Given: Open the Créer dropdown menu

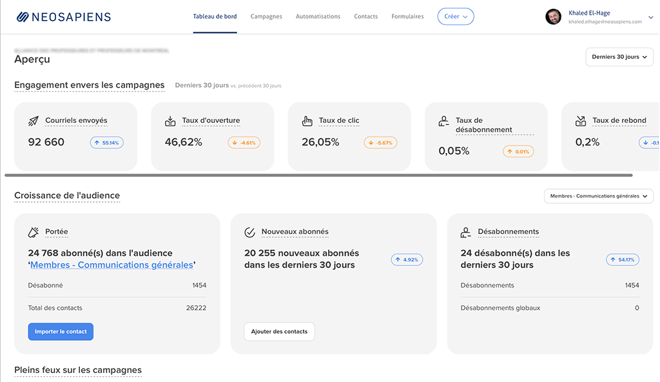Looking at the screenshot, I should (x=456, y=17).
